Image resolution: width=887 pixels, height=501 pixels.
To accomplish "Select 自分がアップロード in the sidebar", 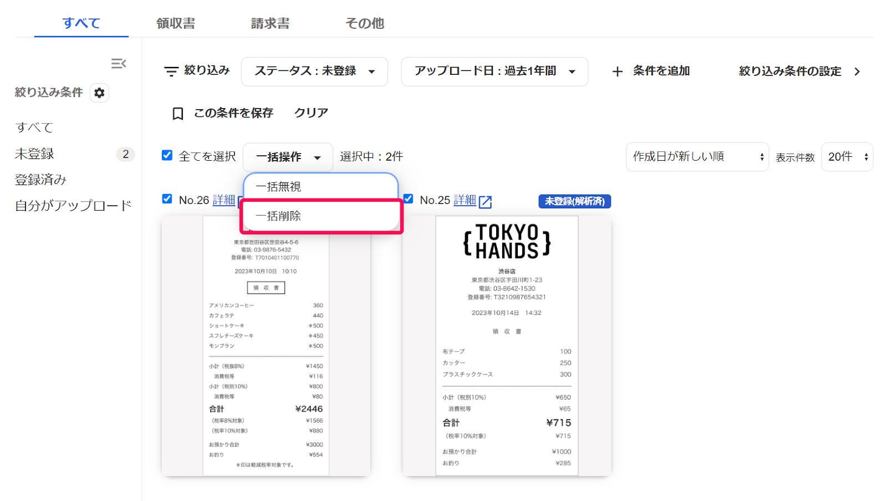I will (73, 206).
